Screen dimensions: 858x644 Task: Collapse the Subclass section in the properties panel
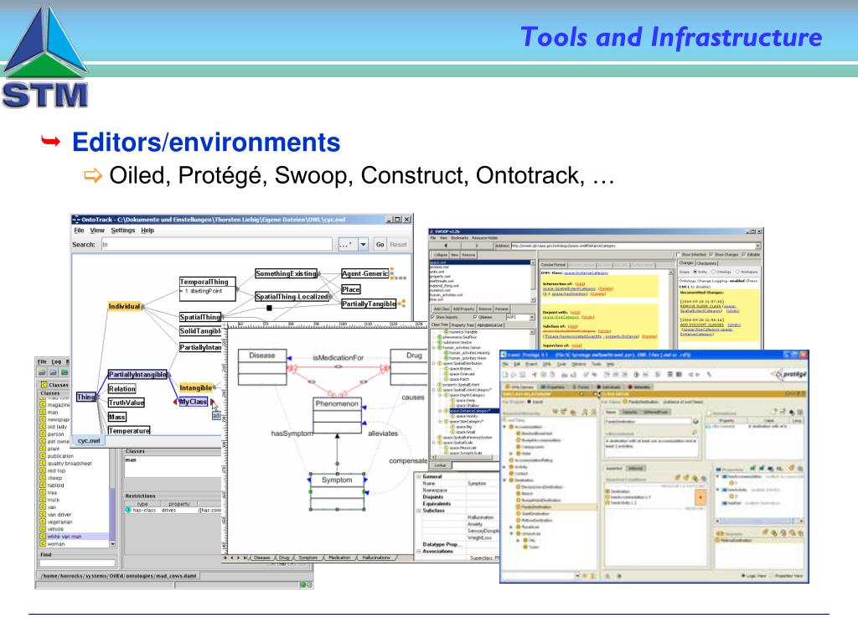(419, 511)
